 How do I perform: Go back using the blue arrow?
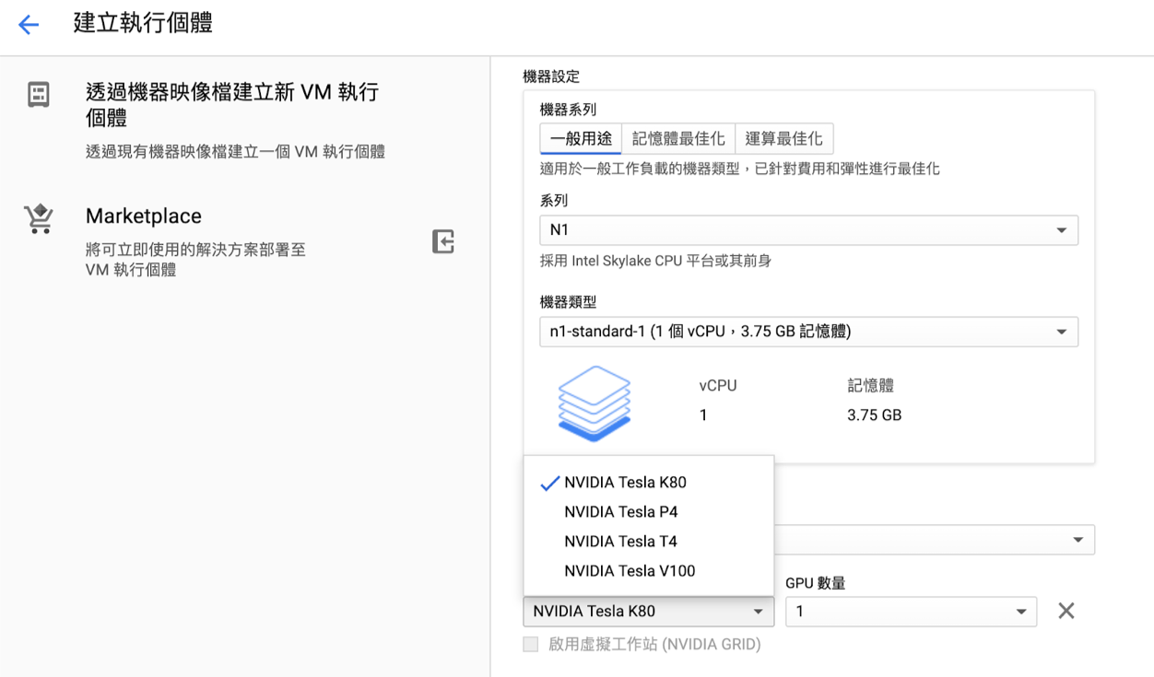(x=29, y=25)
